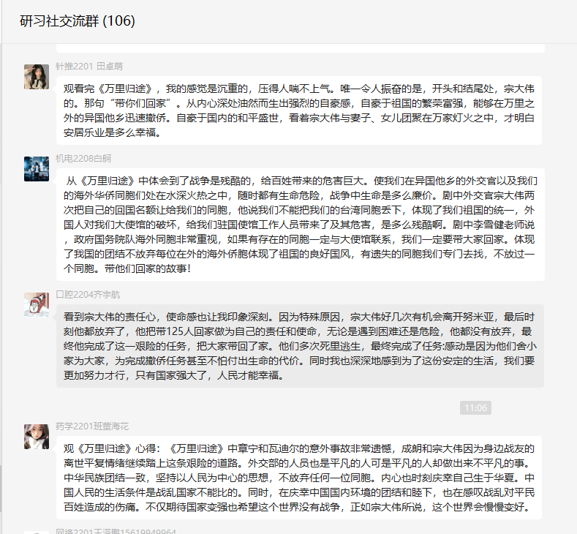Click 白舸's avatar picture
577x534 pixels.
[37, 169]
